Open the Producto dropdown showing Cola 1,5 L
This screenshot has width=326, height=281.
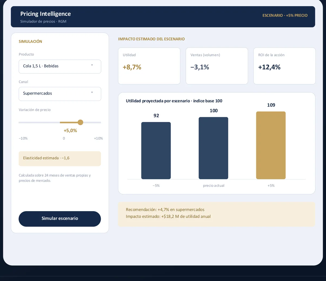click(x=60, y=66)
